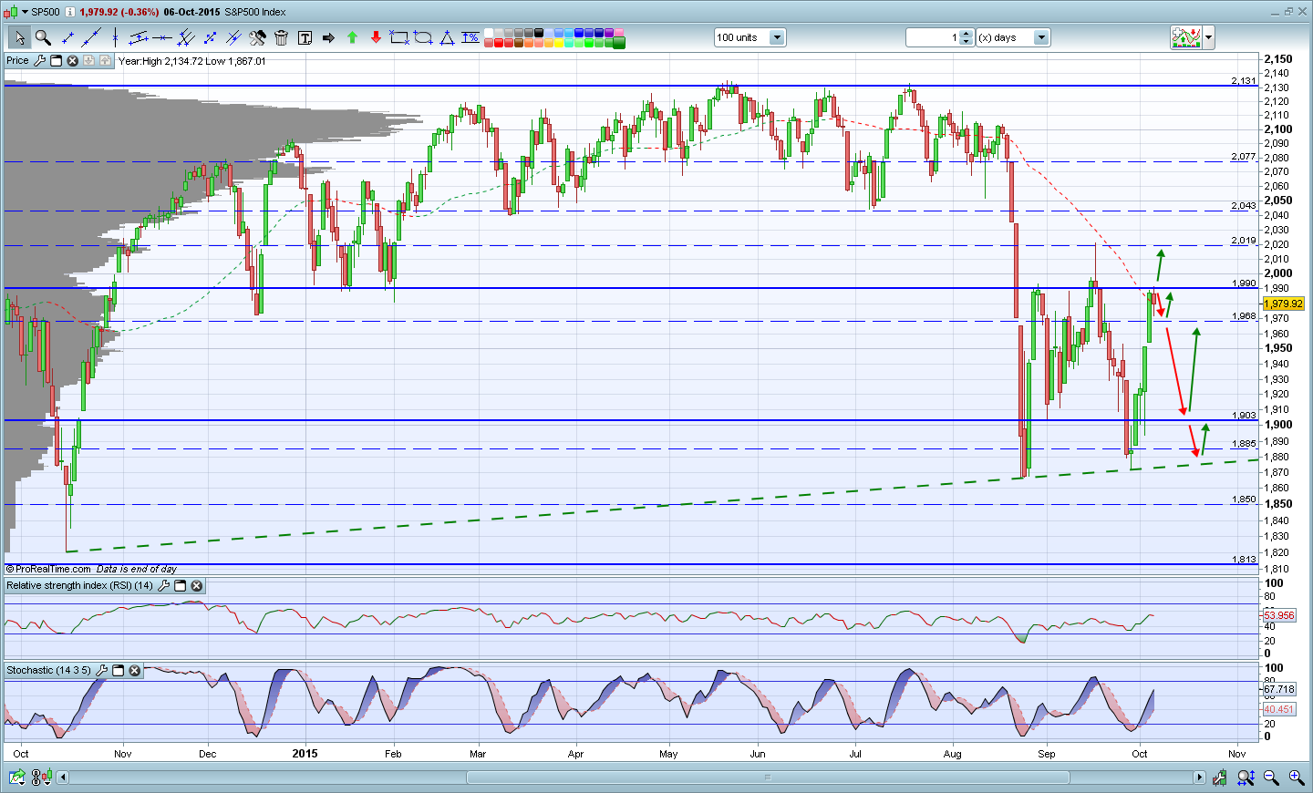1313x793 pixels.
Task: Open the SP500 instrument dropdown arrow
Action: point(25,12)
